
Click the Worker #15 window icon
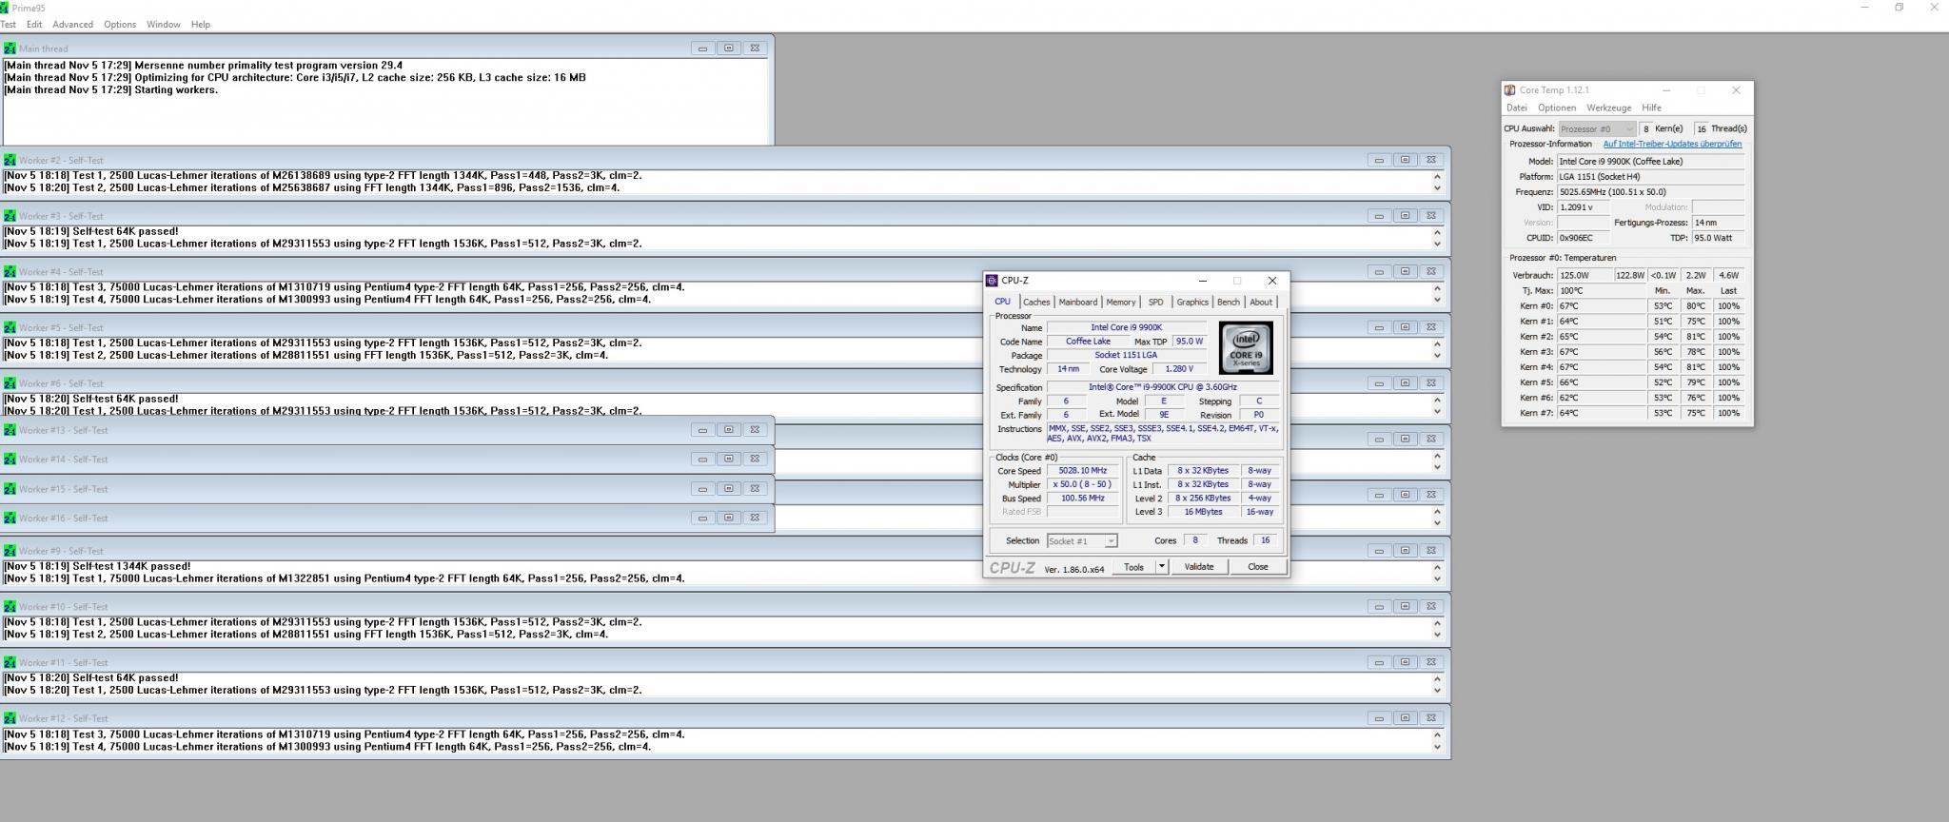[10, 489]
